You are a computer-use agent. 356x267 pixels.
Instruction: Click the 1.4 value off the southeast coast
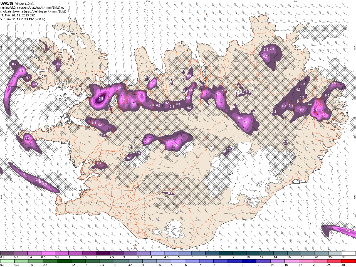click(x=348, y=231)
